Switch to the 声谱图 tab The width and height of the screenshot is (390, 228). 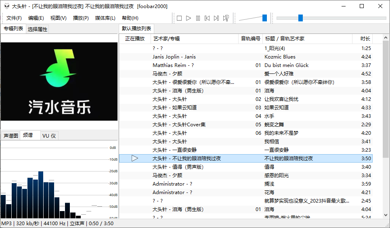[11, 136]
